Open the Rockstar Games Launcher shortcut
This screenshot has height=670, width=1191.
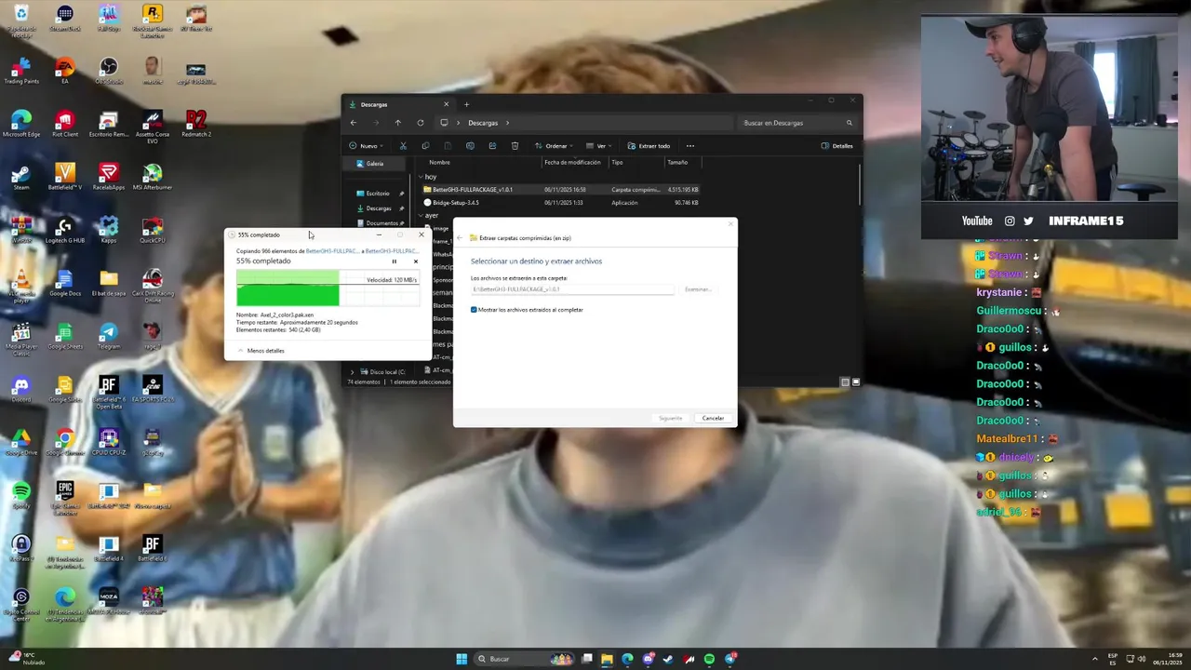[153, 19]
